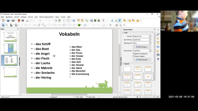Select empty slide 4 thumbnail
The image size is (198, 111).
coord(11,72)
